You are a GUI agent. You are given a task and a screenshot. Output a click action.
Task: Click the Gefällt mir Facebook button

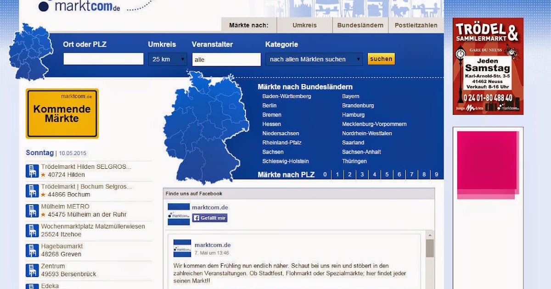(x=210, y=218)
